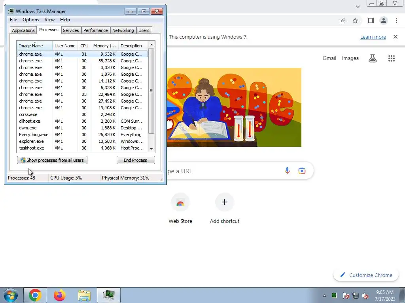Image resolution: width=405 pixels, height=303 pixels.
Task: Select dwm.exe process row
Action: 82,128
